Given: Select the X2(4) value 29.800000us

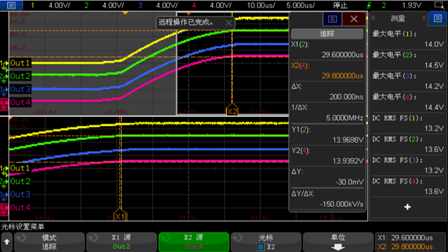Looking at the screenshot, I should click(x=342, y=76).
